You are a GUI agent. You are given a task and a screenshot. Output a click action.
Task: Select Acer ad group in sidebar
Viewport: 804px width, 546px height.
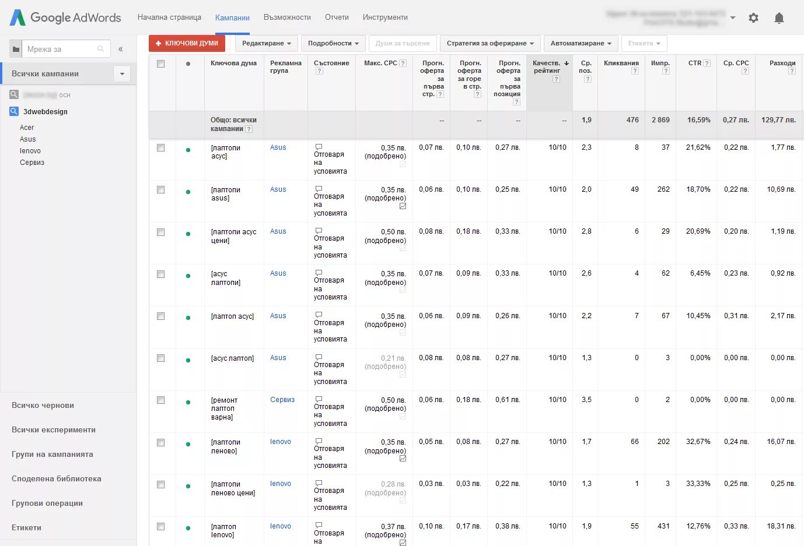click(x=27, y=128)
